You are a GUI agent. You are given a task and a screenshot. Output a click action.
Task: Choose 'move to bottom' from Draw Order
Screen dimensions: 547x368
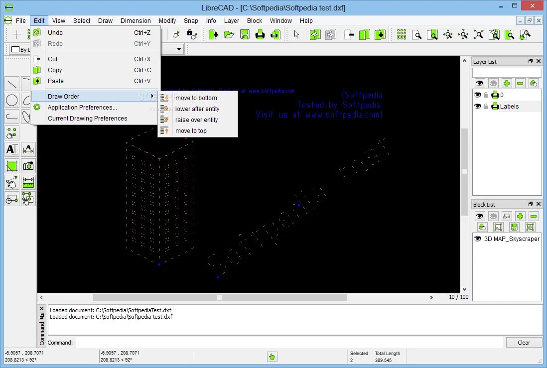click(x=198, y=98)
